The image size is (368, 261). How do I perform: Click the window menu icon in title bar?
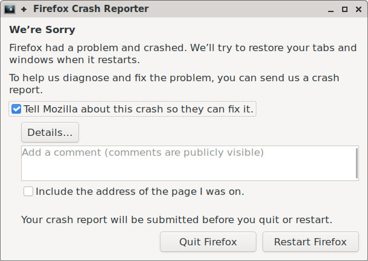coord(10,9)
